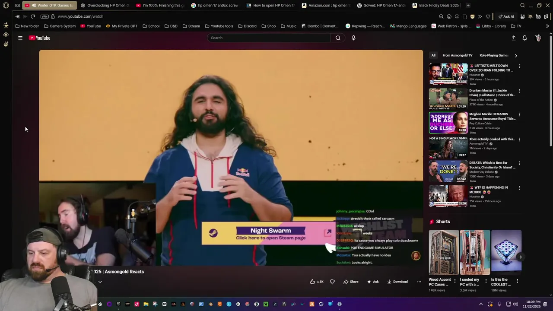Open options for WTF IS HAPPENING video

520,188
